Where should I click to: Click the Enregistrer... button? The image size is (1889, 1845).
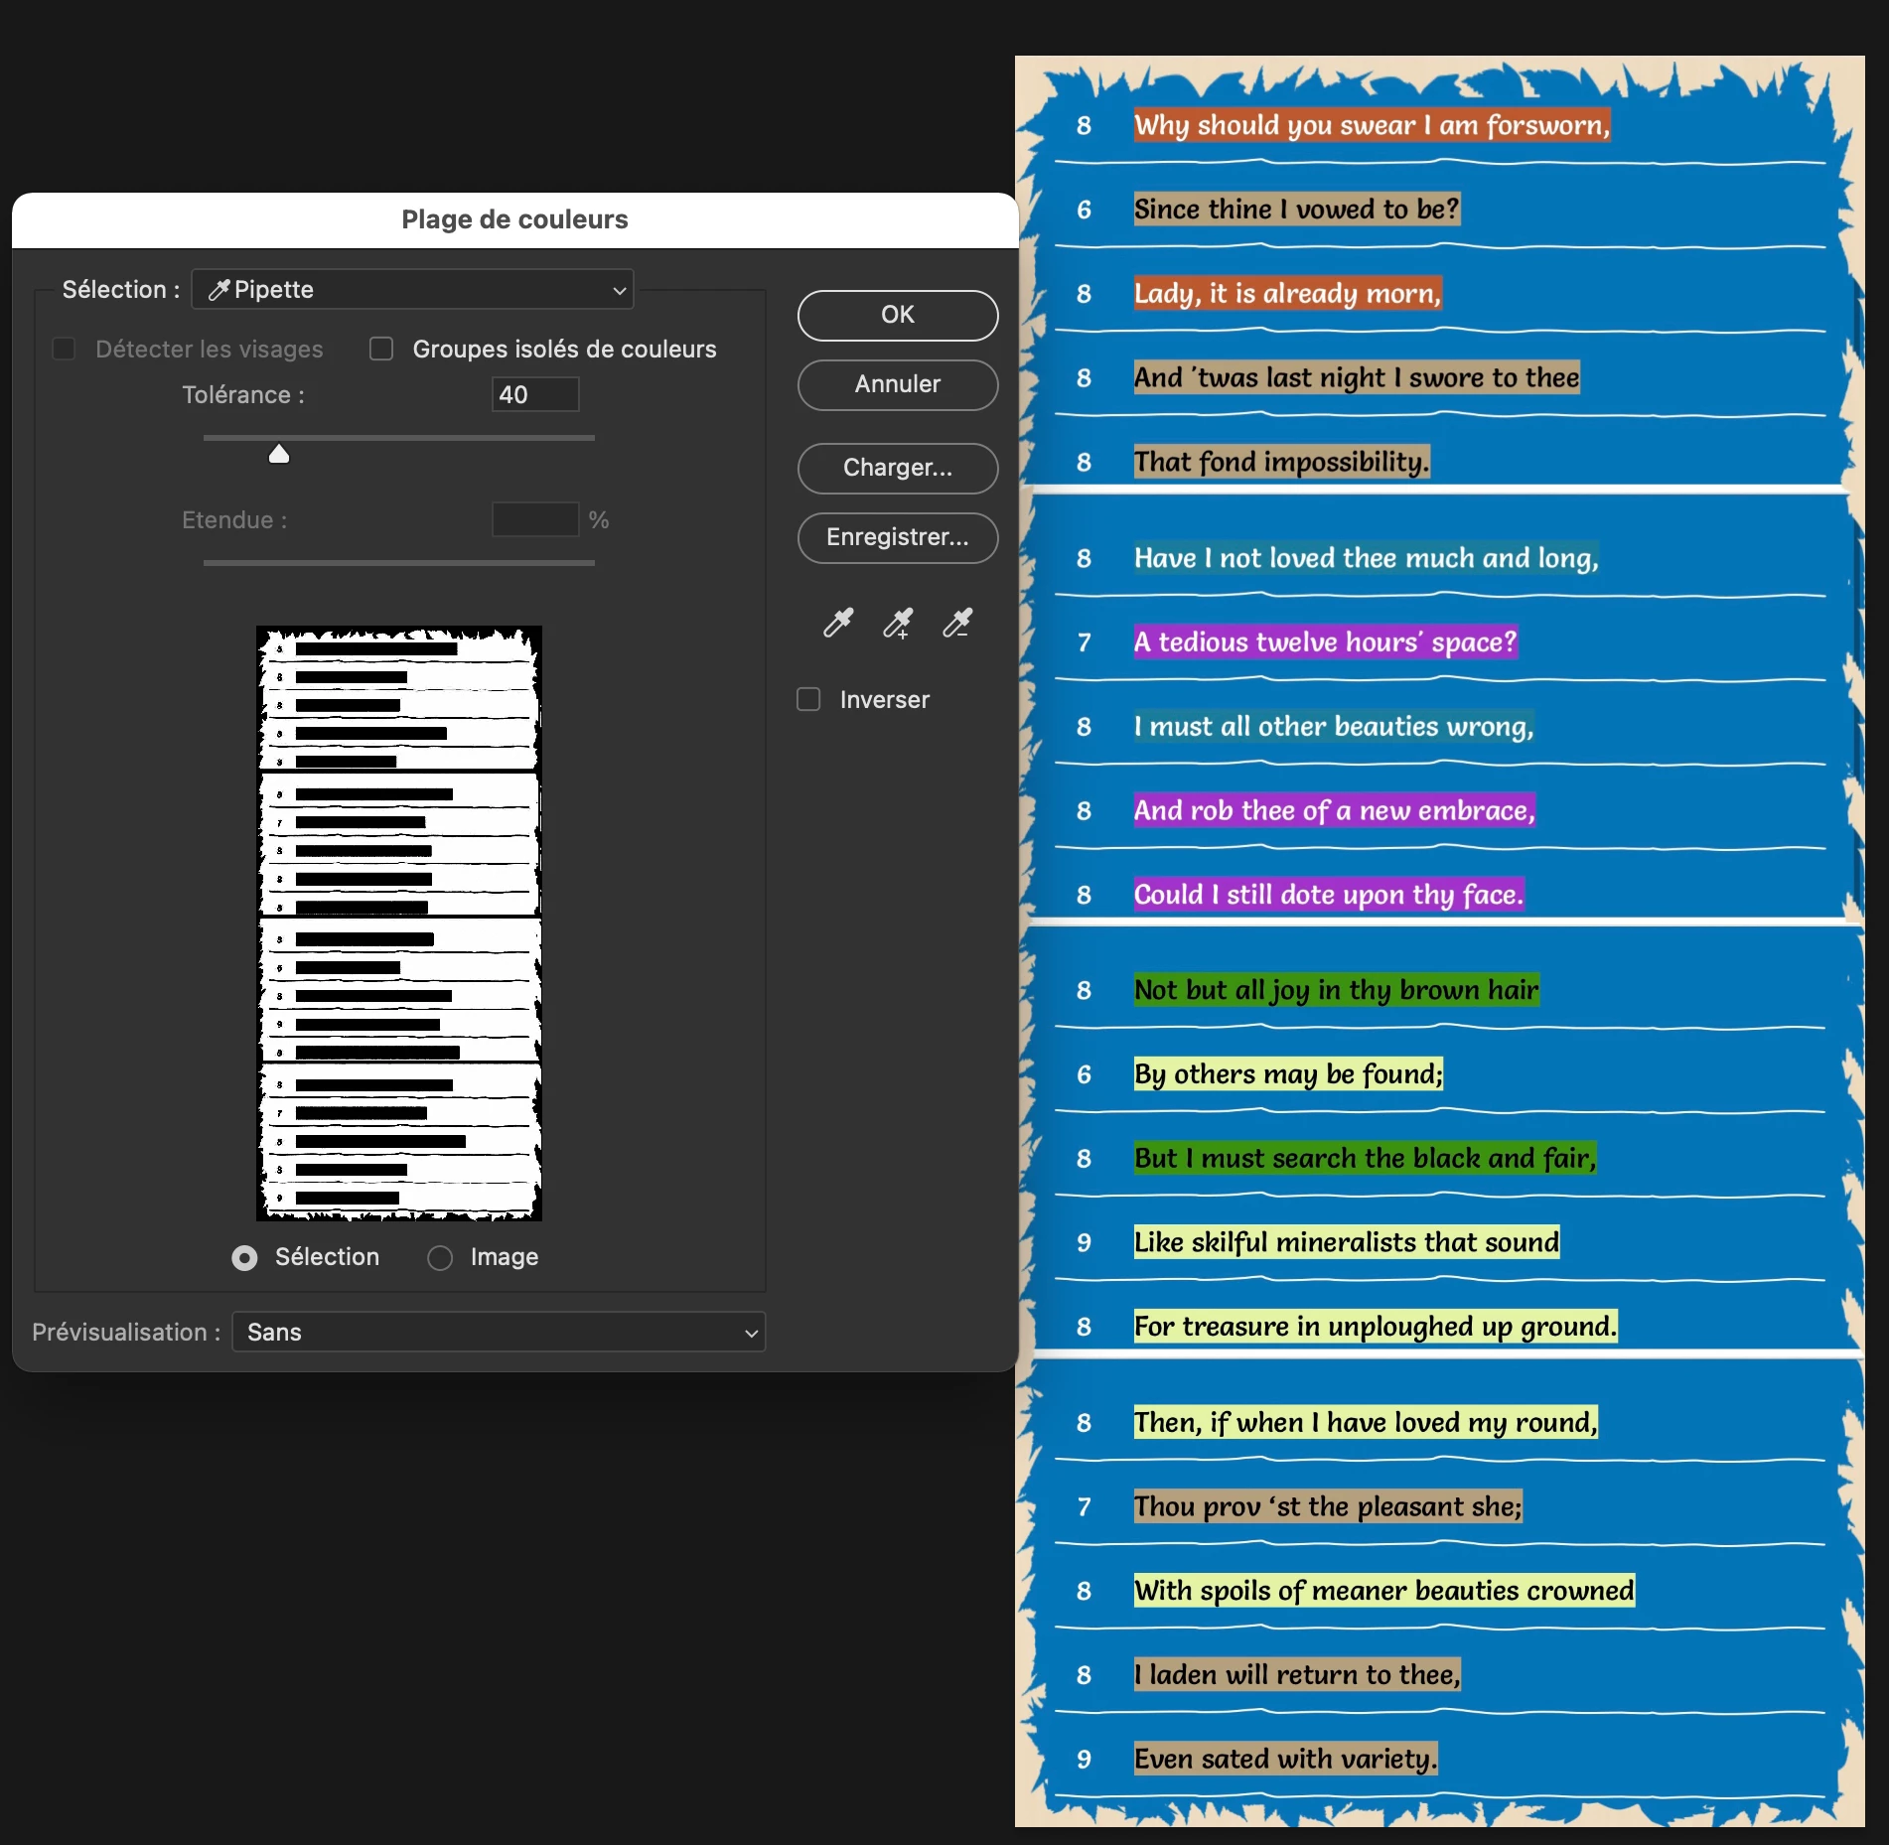point(898,537)
